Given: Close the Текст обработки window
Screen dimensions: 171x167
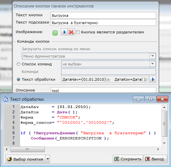Looking at the screenshot, I should [x=162, y=99].
